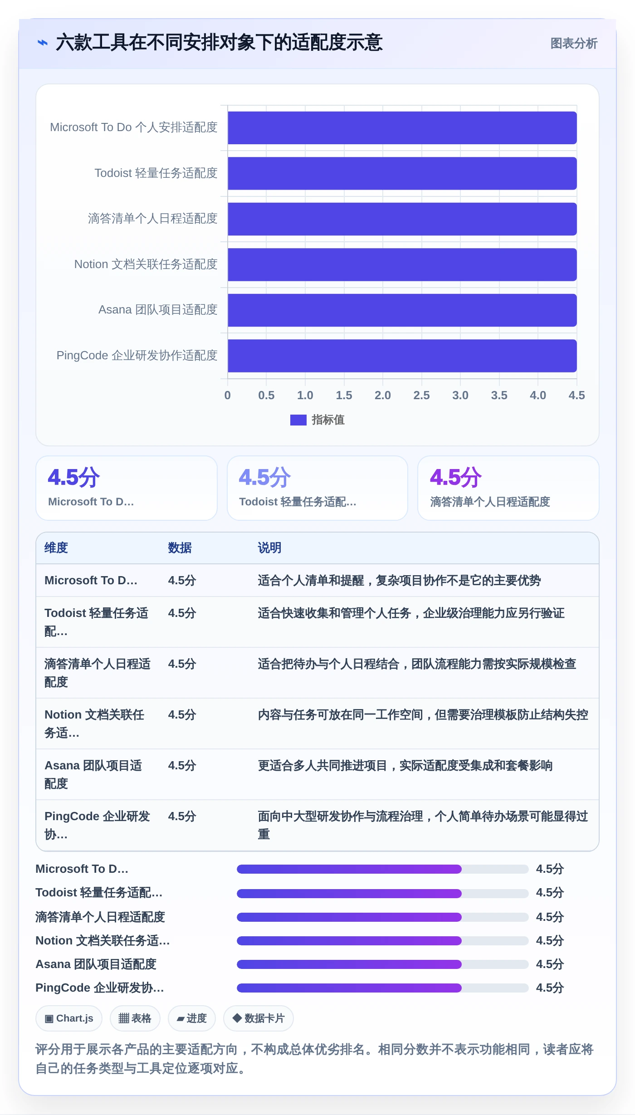The image size is (635, 1115).
Task: Open the Microsoft To D… 4.5分 data card
Action: (x=127, y=488)
